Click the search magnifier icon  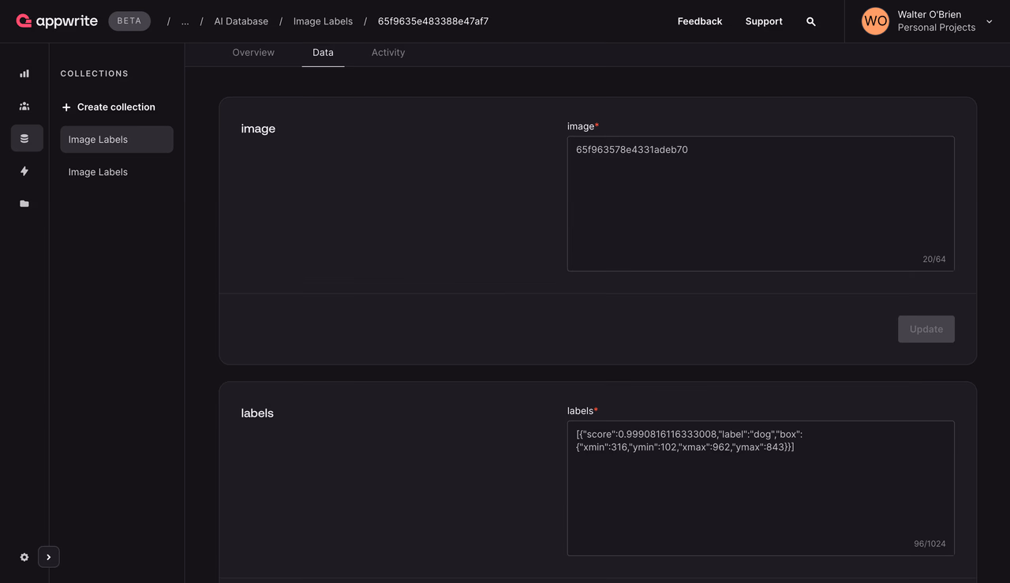coord(811,21)
